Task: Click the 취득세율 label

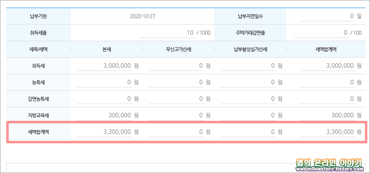Action: tap(38, 33)
